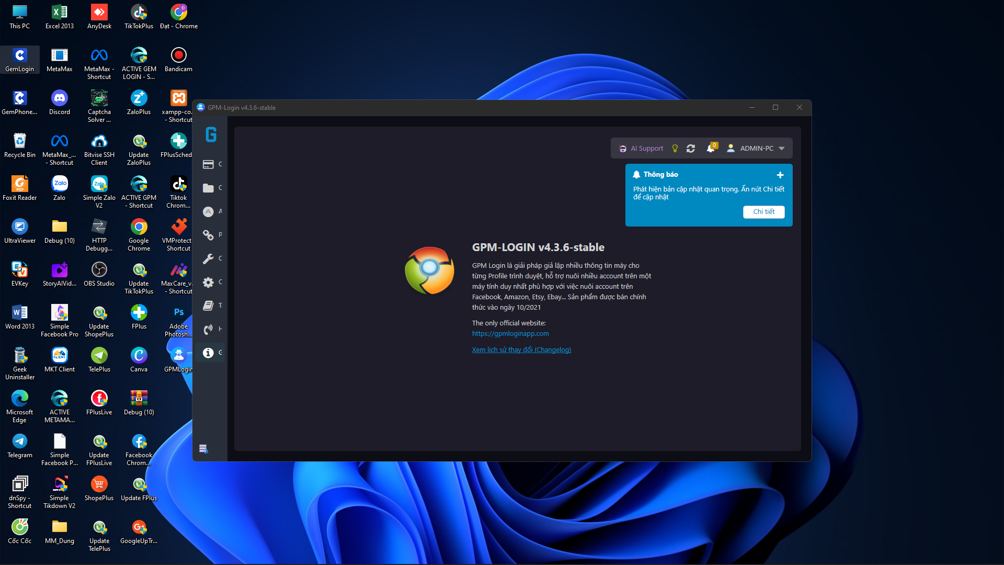Open the TelePlus desktop icon

click(x=99, y=360)
